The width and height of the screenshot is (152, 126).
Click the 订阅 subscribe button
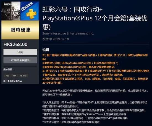pyautogui.click(x=20, y=52)
